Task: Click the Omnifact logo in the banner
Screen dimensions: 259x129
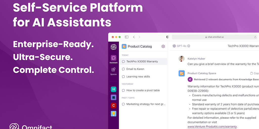Action: click(31, 126)
